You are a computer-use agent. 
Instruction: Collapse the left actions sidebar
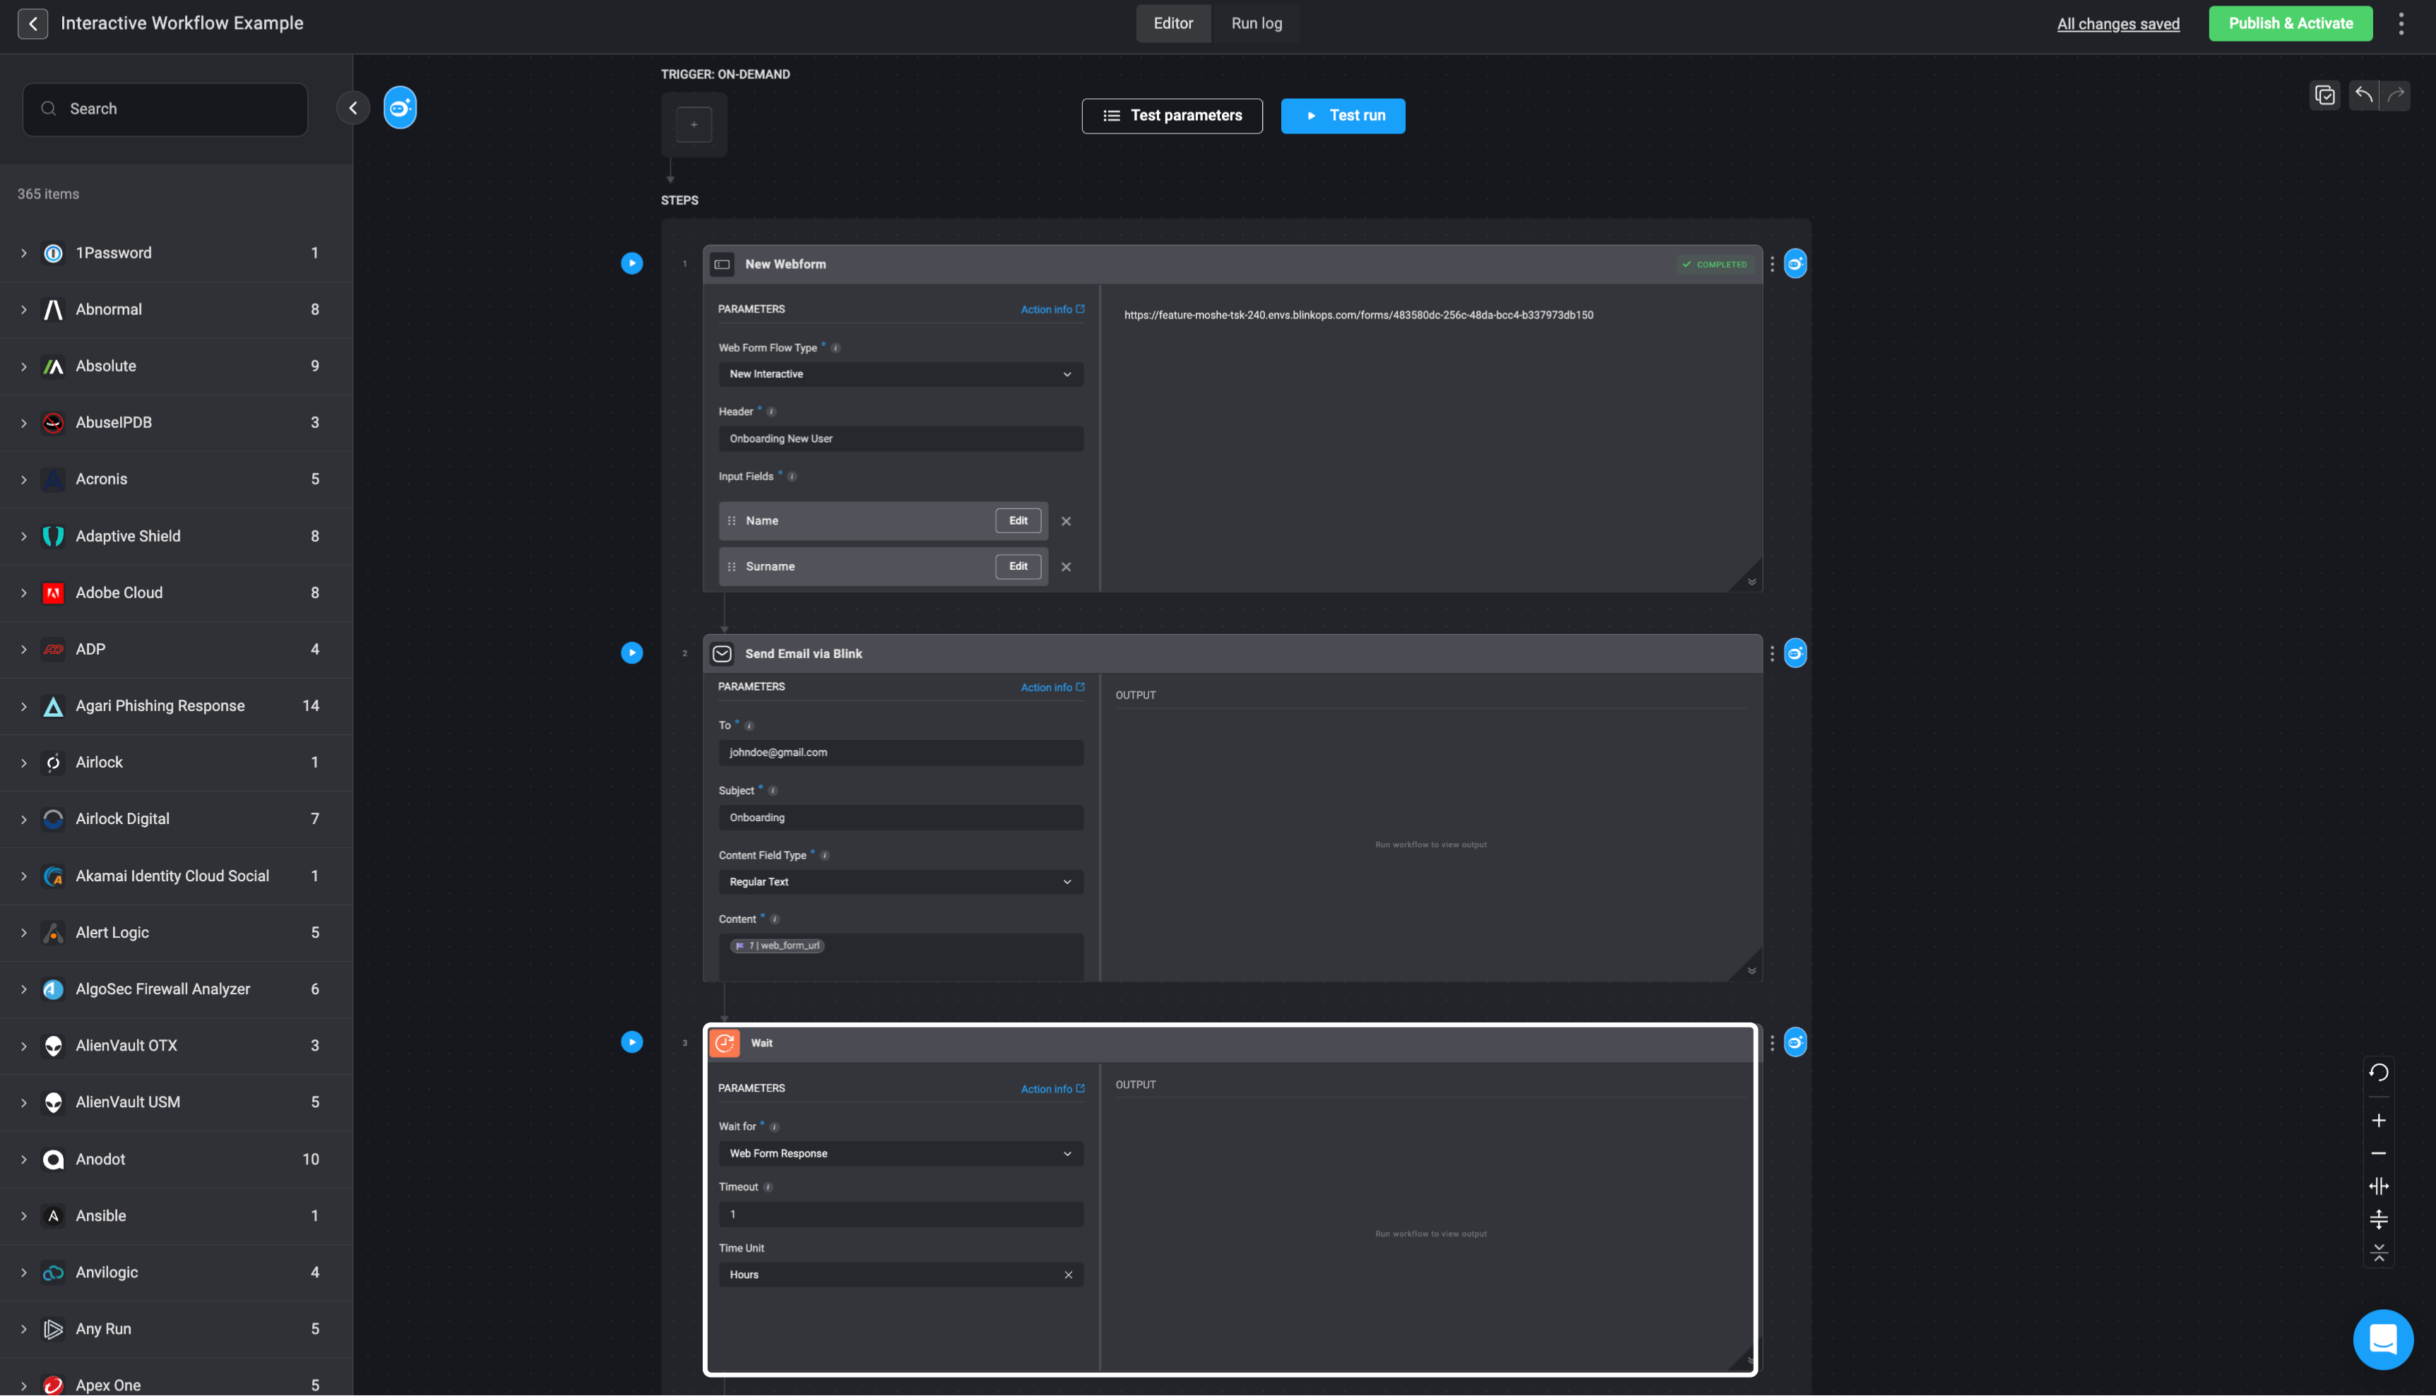point(353,107)
